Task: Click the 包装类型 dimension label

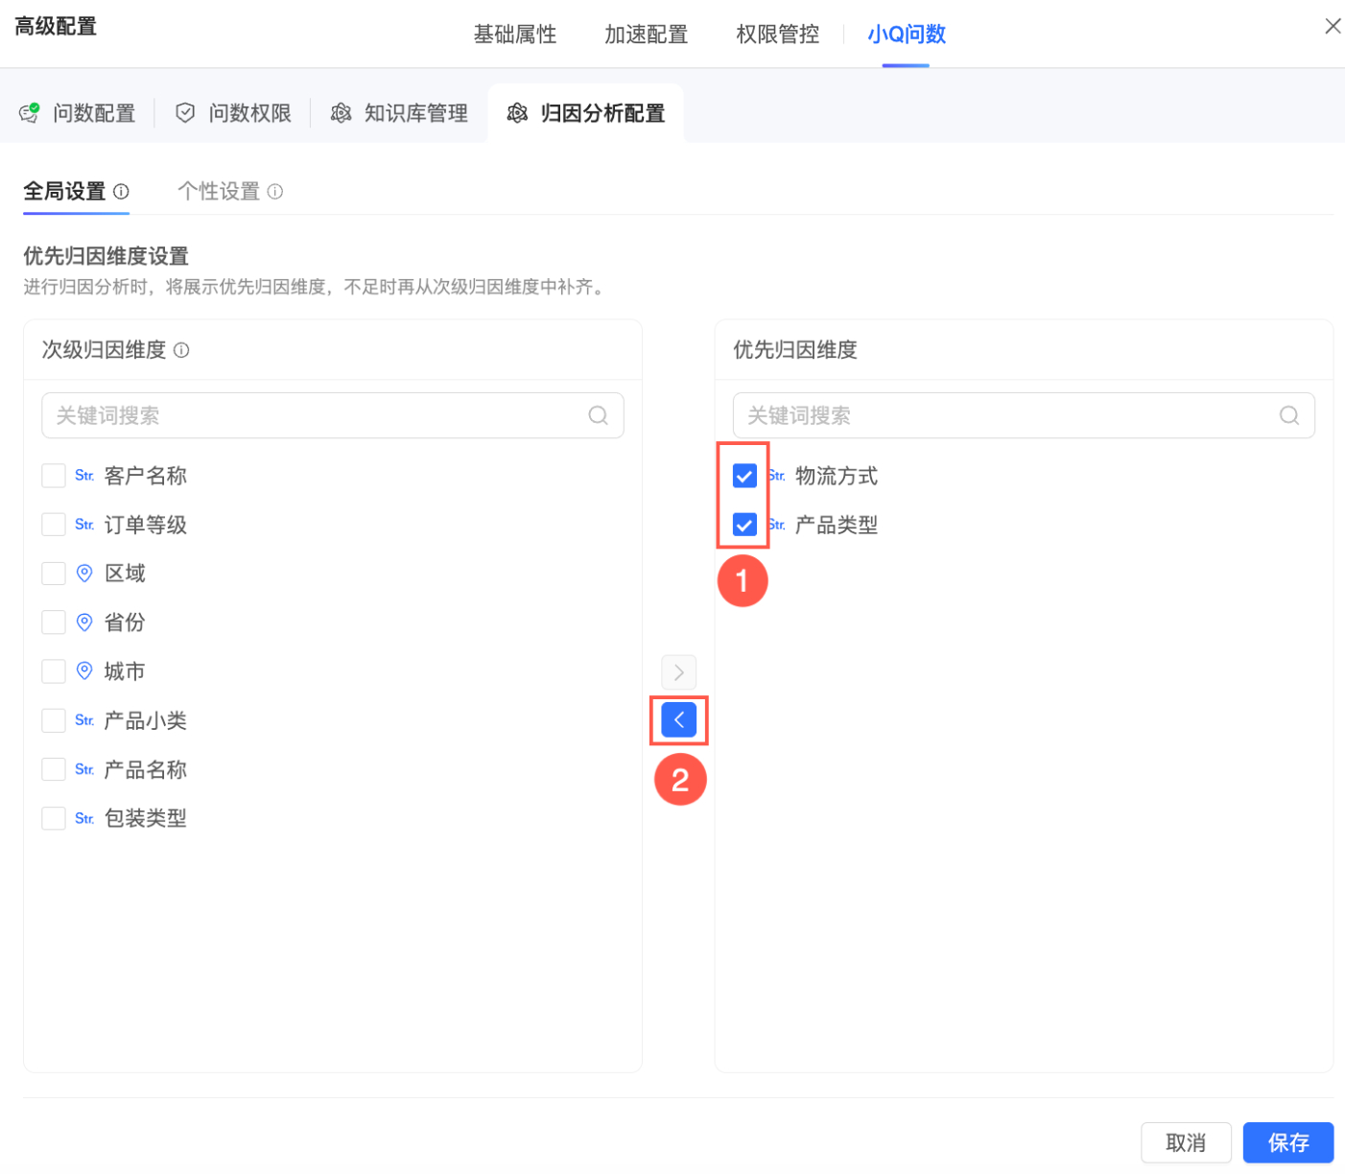Action: click(146, 818)
